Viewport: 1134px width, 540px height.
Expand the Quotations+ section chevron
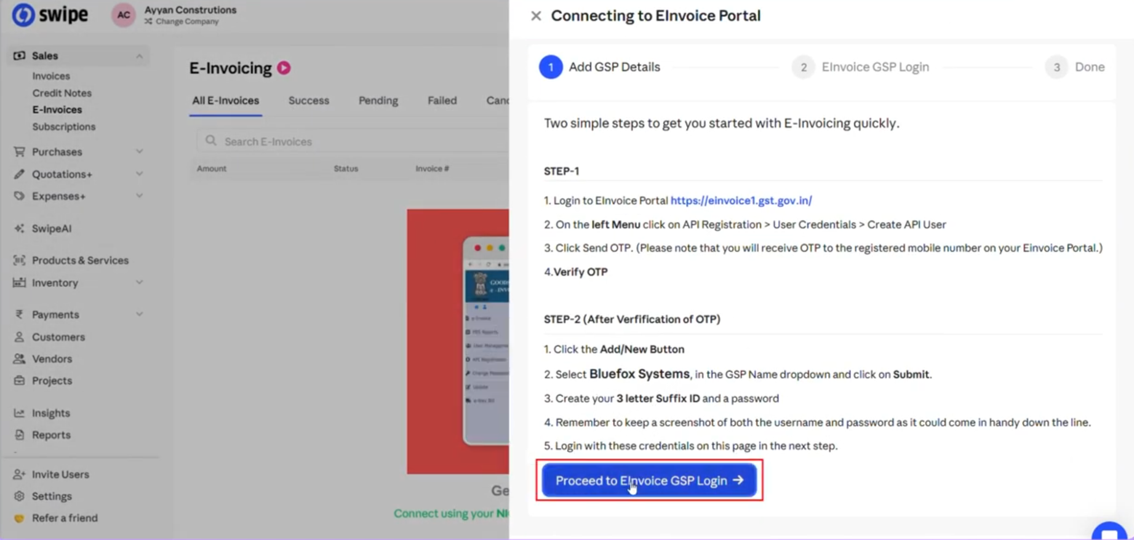140,174
